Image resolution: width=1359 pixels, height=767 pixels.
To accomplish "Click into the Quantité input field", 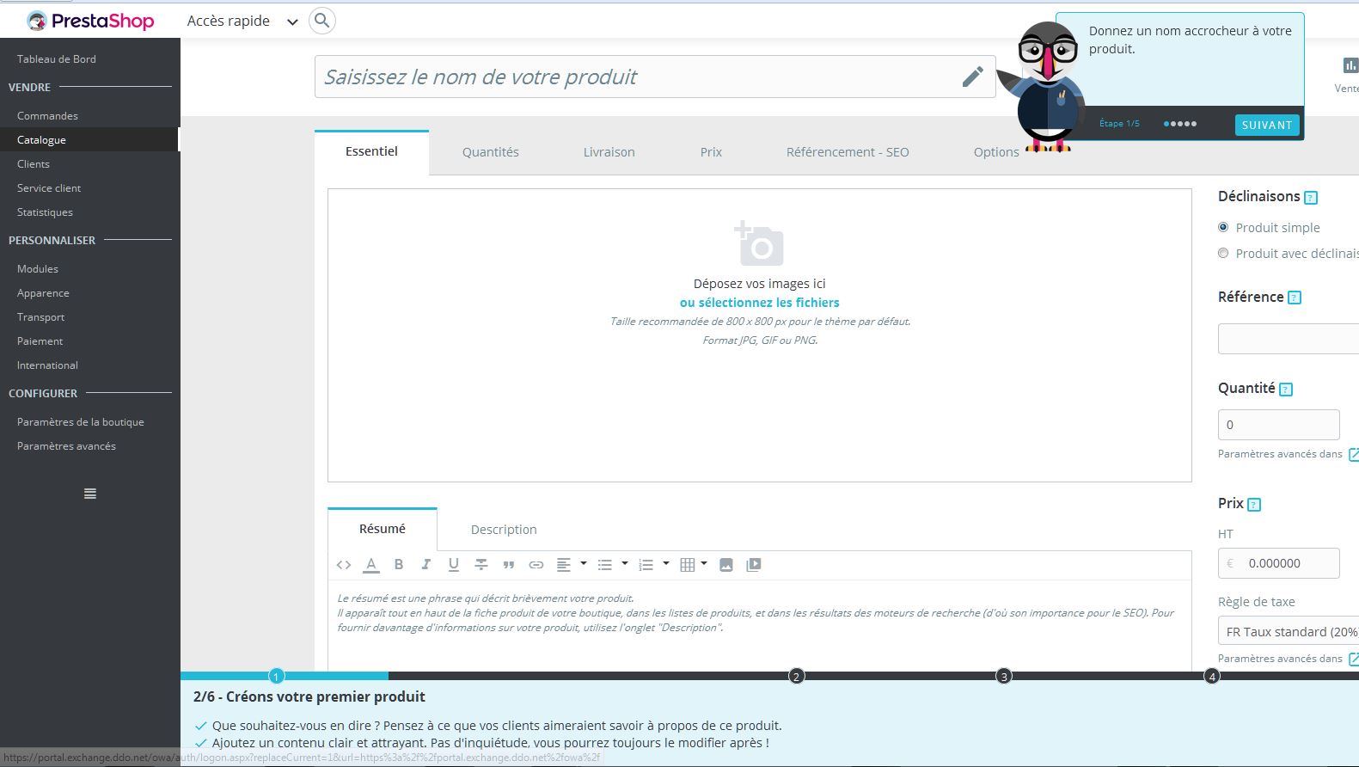I will (1278, 425).
